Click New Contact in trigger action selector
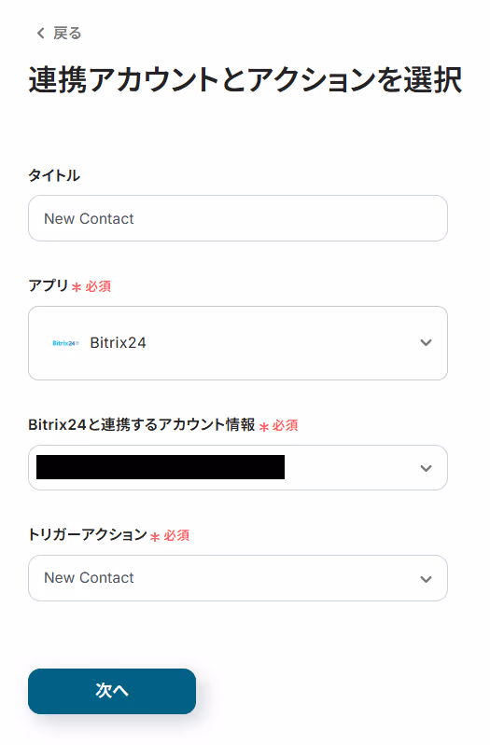 tap(89, 578)
